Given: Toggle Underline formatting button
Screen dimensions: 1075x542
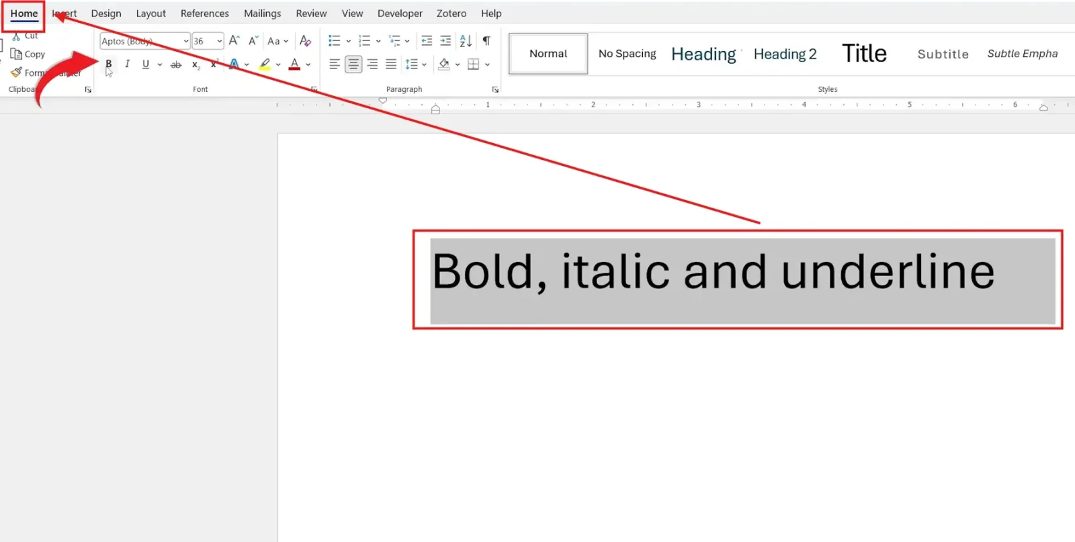Looking at the screenshot, I should click(x=146, y=64).
